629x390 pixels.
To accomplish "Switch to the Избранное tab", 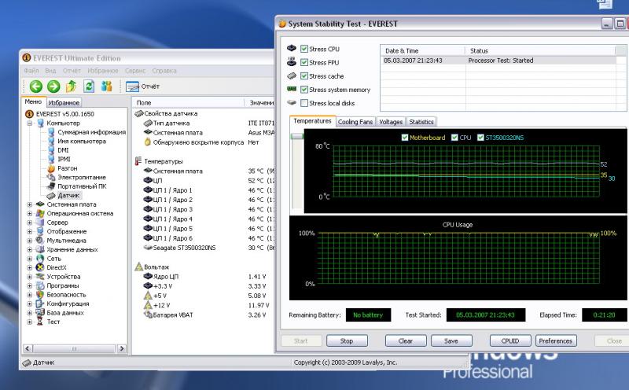I will (x=64, y=103).
